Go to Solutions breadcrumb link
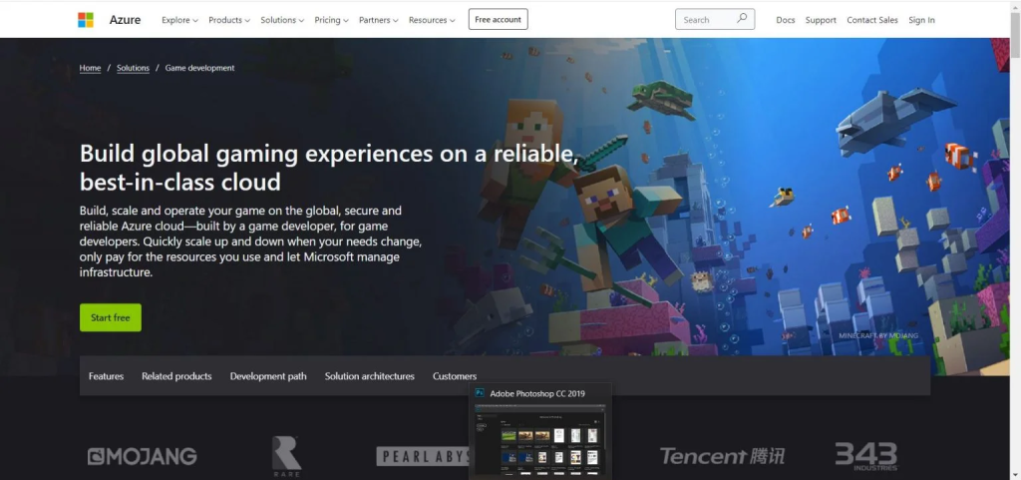 133,68
